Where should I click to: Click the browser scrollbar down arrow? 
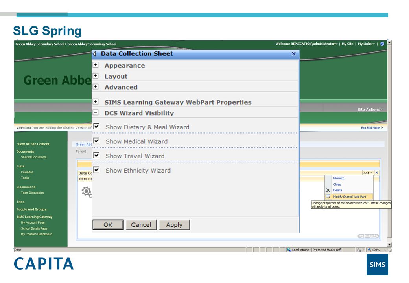(x=389, y=245)
